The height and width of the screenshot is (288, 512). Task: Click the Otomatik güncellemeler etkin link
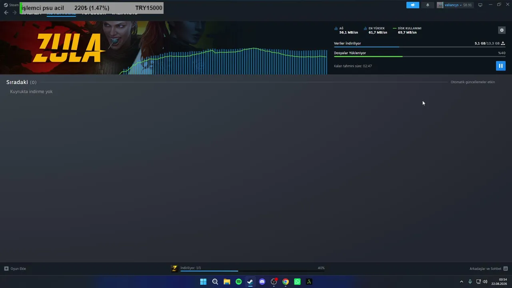click(x=473, y=82)
